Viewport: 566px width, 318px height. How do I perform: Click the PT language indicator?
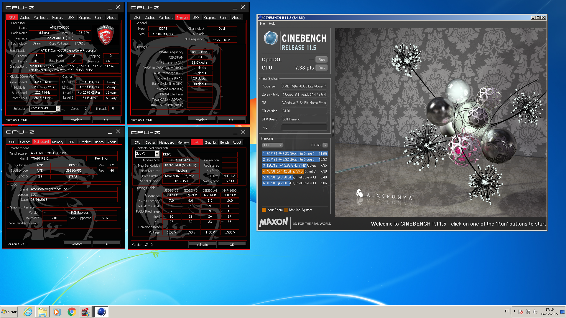pos(507,311)
